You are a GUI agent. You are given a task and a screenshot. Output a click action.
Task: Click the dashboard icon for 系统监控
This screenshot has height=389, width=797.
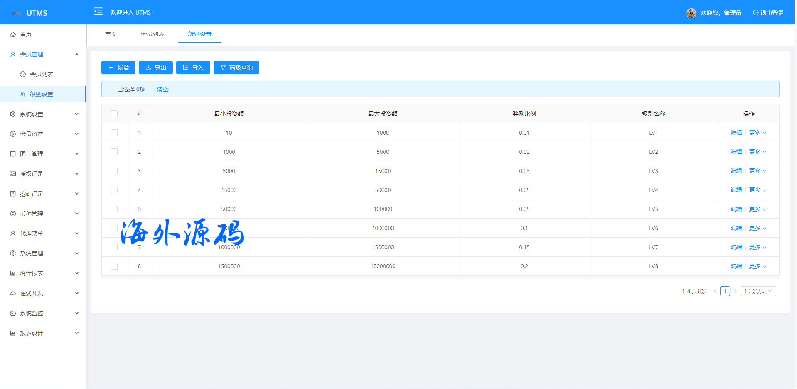click(13, 313)
